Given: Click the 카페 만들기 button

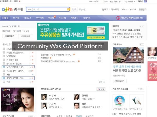Looking at the screenshot, I should [10, 36].
